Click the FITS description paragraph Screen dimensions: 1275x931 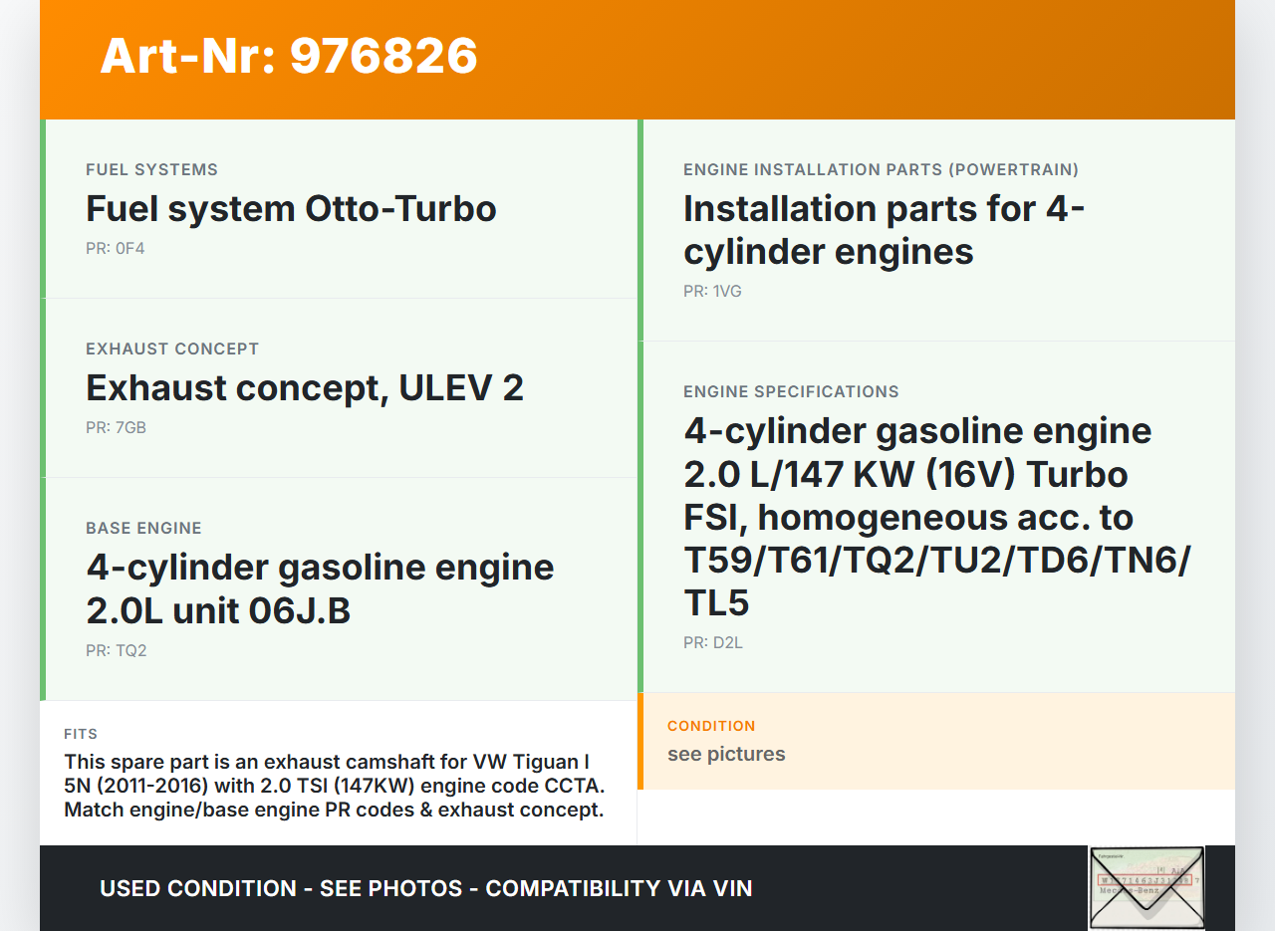point(335,786)
